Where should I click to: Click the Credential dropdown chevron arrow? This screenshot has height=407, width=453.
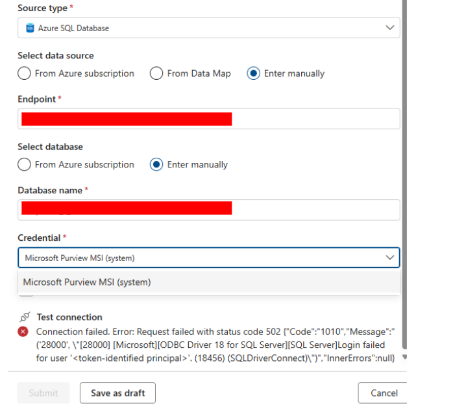(390, 257)
